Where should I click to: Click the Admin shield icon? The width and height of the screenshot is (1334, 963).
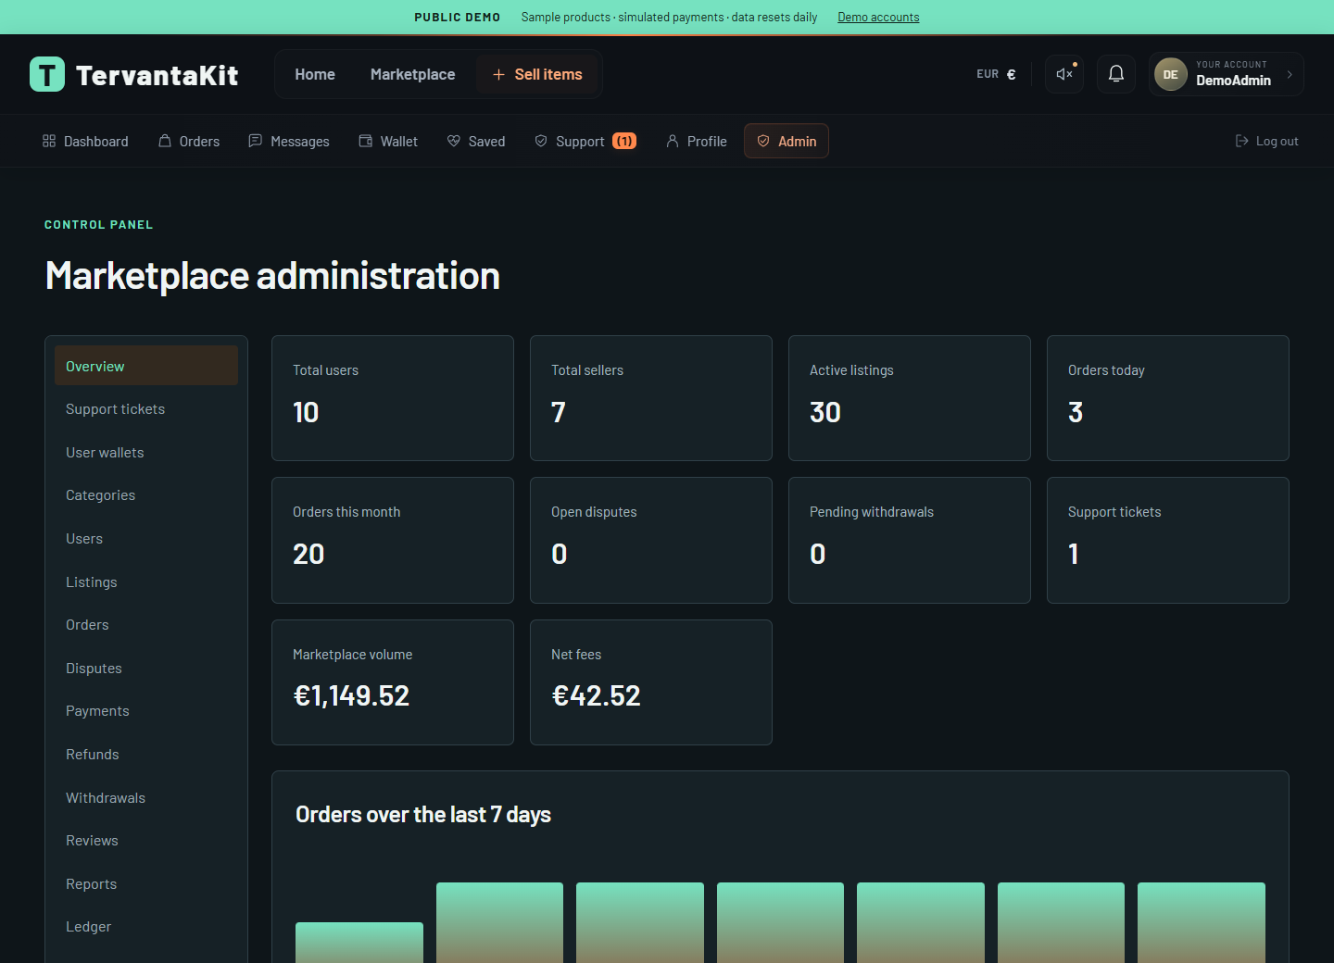point(763,141)
